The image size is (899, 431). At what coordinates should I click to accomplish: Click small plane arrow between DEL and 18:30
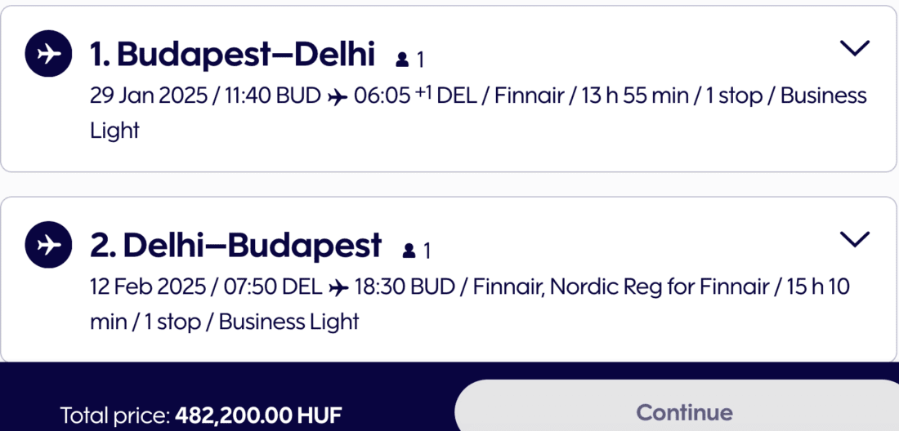tap(338, 287)
